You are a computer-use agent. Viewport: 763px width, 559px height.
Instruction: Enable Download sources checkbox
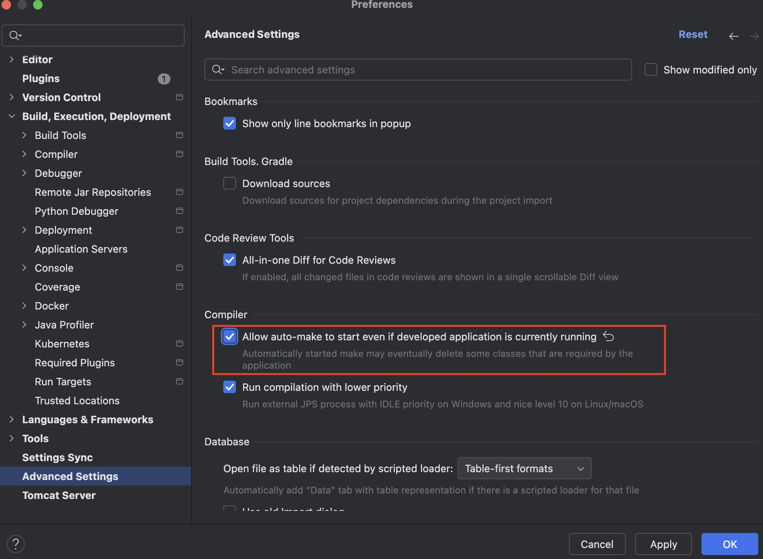point(230,183)
